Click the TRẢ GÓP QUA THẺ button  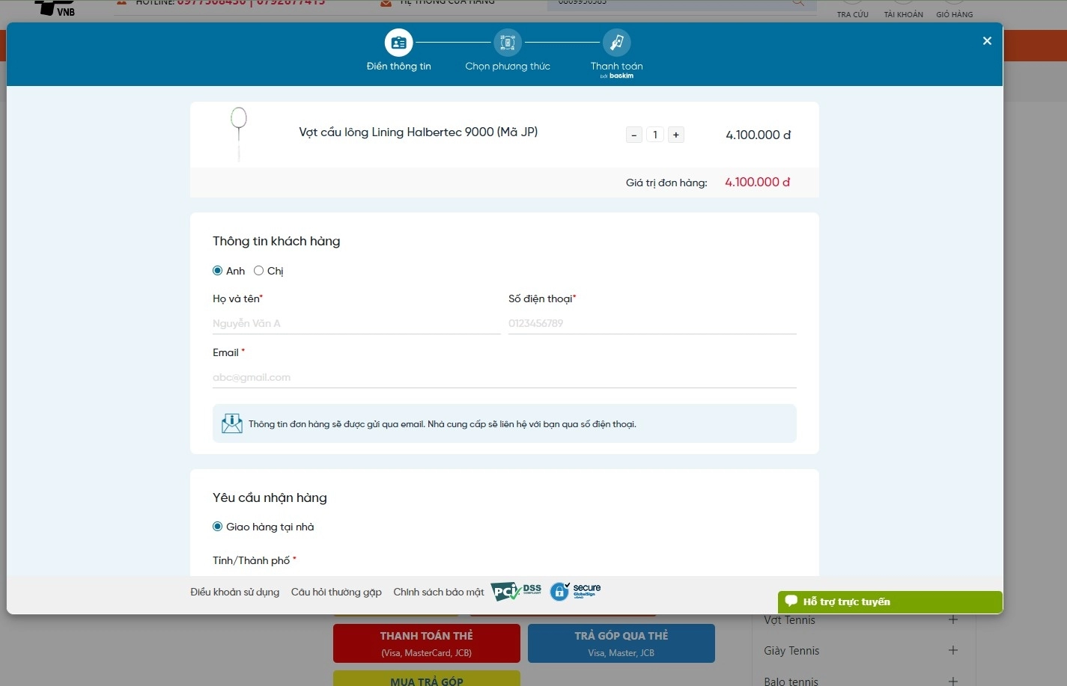pos(621,643)
